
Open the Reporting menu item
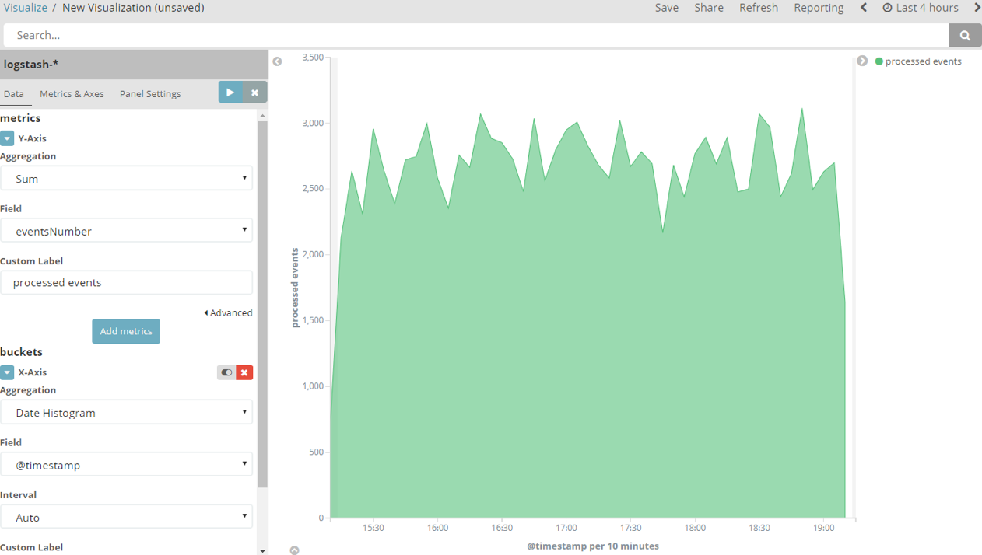click(x=819, y=8)
